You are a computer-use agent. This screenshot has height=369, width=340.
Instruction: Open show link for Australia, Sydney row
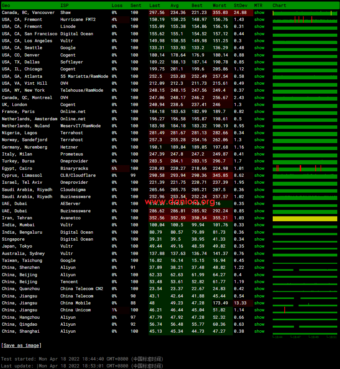[259, 253]
